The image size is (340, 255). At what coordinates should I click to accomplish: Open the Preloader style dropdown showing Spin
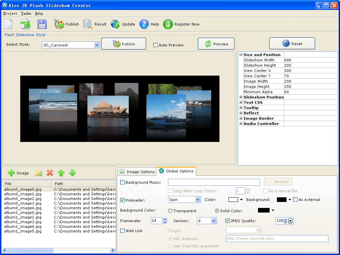pyautogui.click(x=184, y=199)
